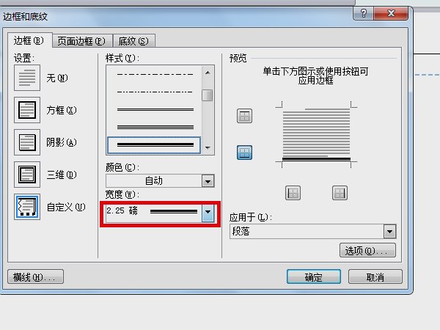The height and width of the screenshot is (330, 440).
Task: Click the 方框(X) label text
Action: (62, 110)
